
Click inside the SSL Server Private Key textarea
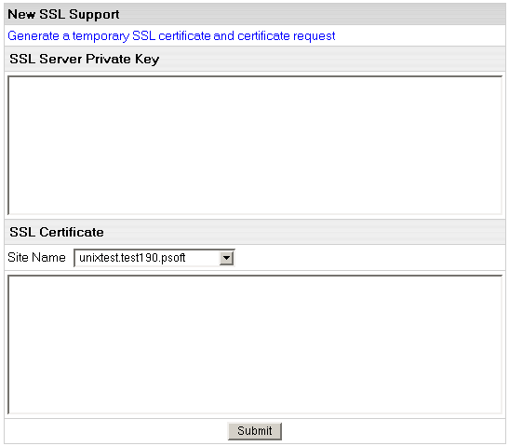(x=255, y=145)
